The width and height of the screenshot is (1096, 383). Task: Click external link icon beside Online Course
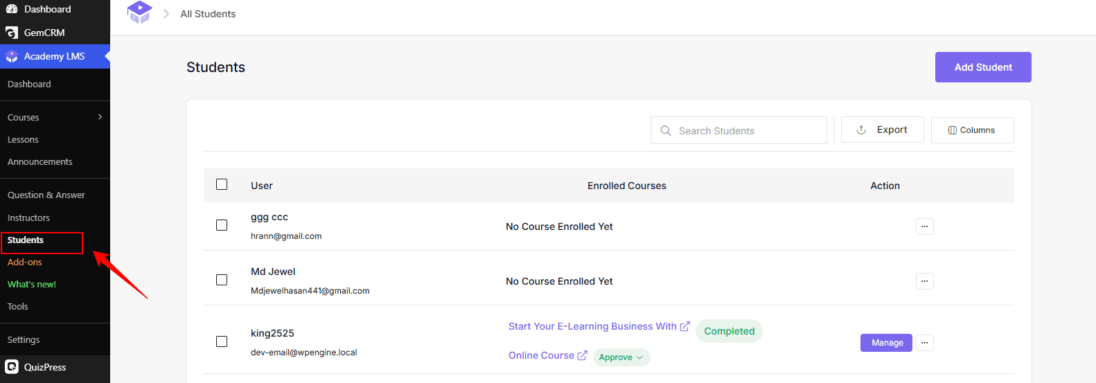tap(583, 355)
